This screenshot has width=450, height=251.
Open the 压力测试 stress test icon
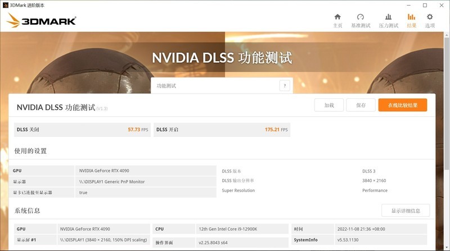tap(388, 17)
